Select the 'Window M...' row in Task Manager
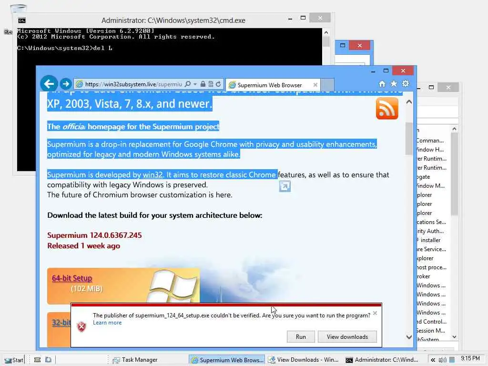488x366 pixels. tap(433, 186)
